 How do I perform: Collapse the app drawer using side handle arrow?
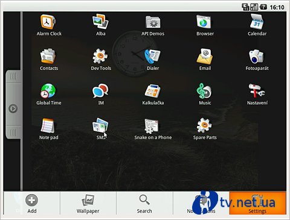point(13,108)
